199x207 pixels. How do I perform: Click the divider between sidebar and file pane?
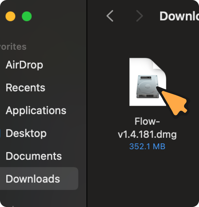tap(87, 103)
